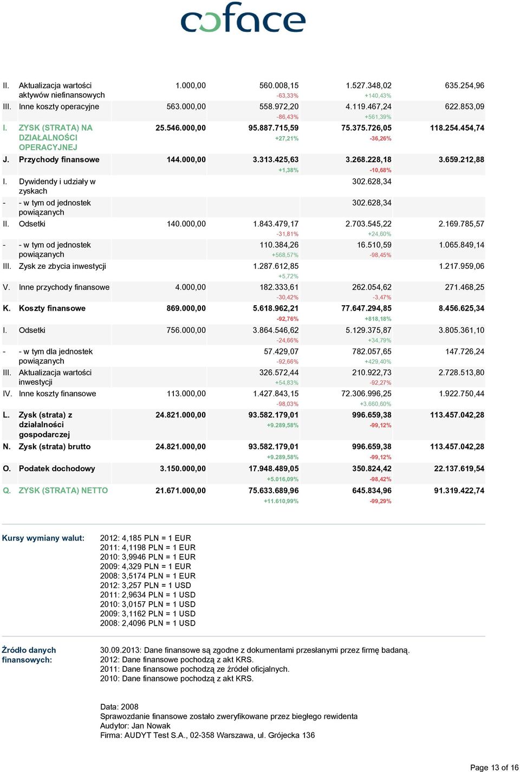The image size is (520, 772).
Task: Select the value 271.468,25
Action: point(465,287)
